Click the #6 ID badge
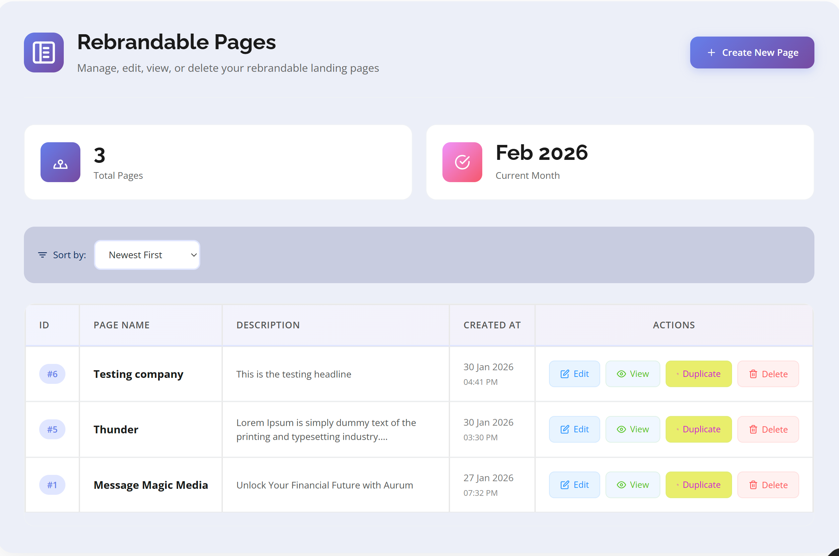 52,374
